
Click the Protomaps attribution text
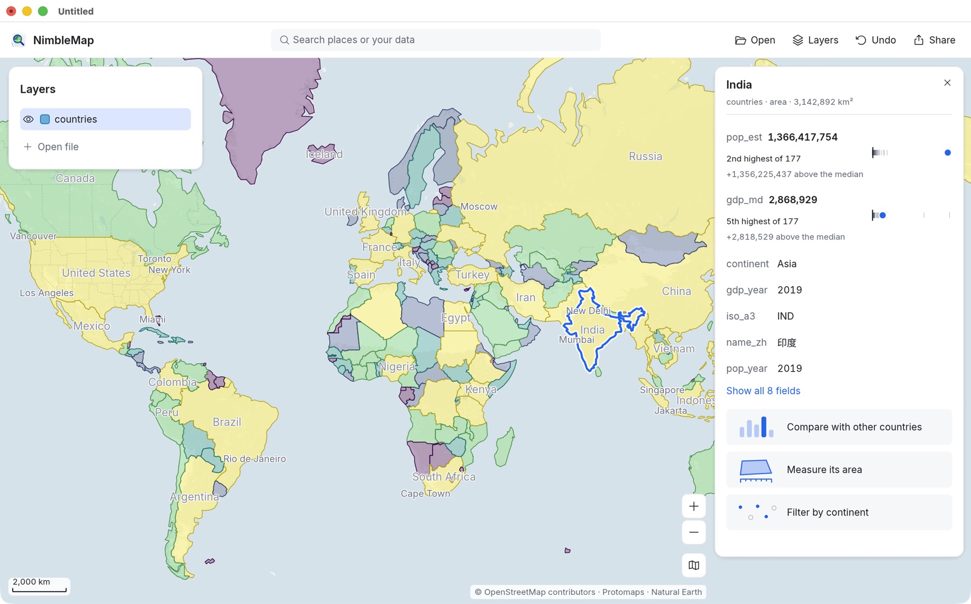click(x=623, y=592)
